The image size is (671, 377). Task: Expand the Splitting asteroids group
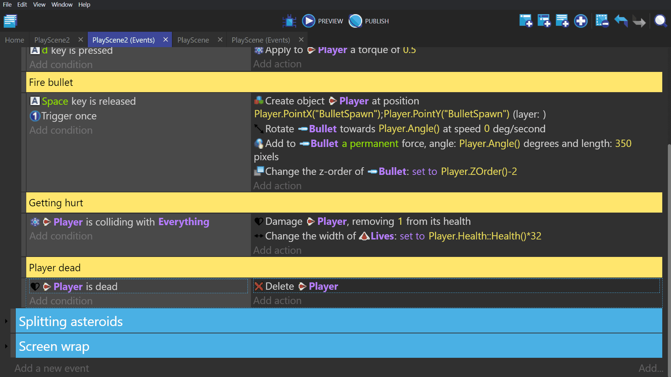click(6, 321)
